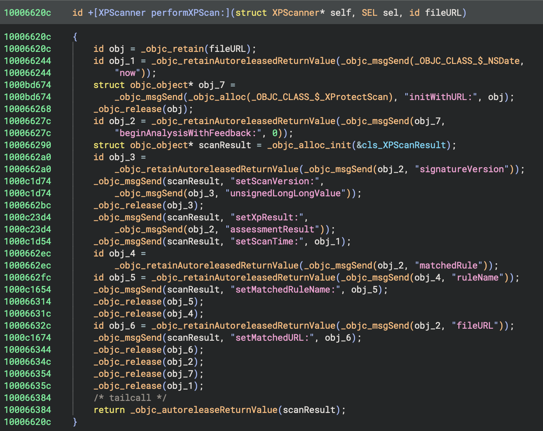Select the "signatureVersion" selector string
This screenshot has width=543, height=431.
click(462, 169)
